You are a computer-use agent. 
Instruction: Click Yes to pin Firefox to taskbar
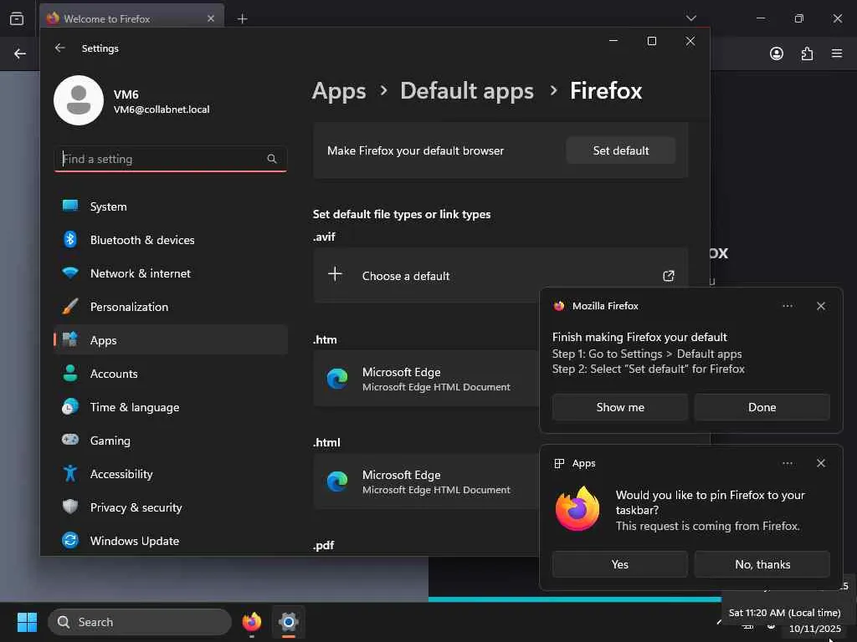point(620,564)
